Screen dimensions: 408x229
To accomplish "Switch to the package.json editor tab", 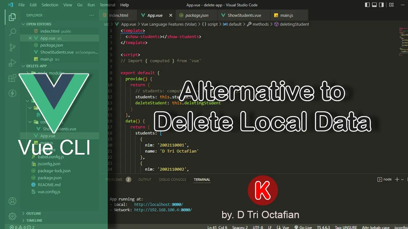I will point(196,15).
